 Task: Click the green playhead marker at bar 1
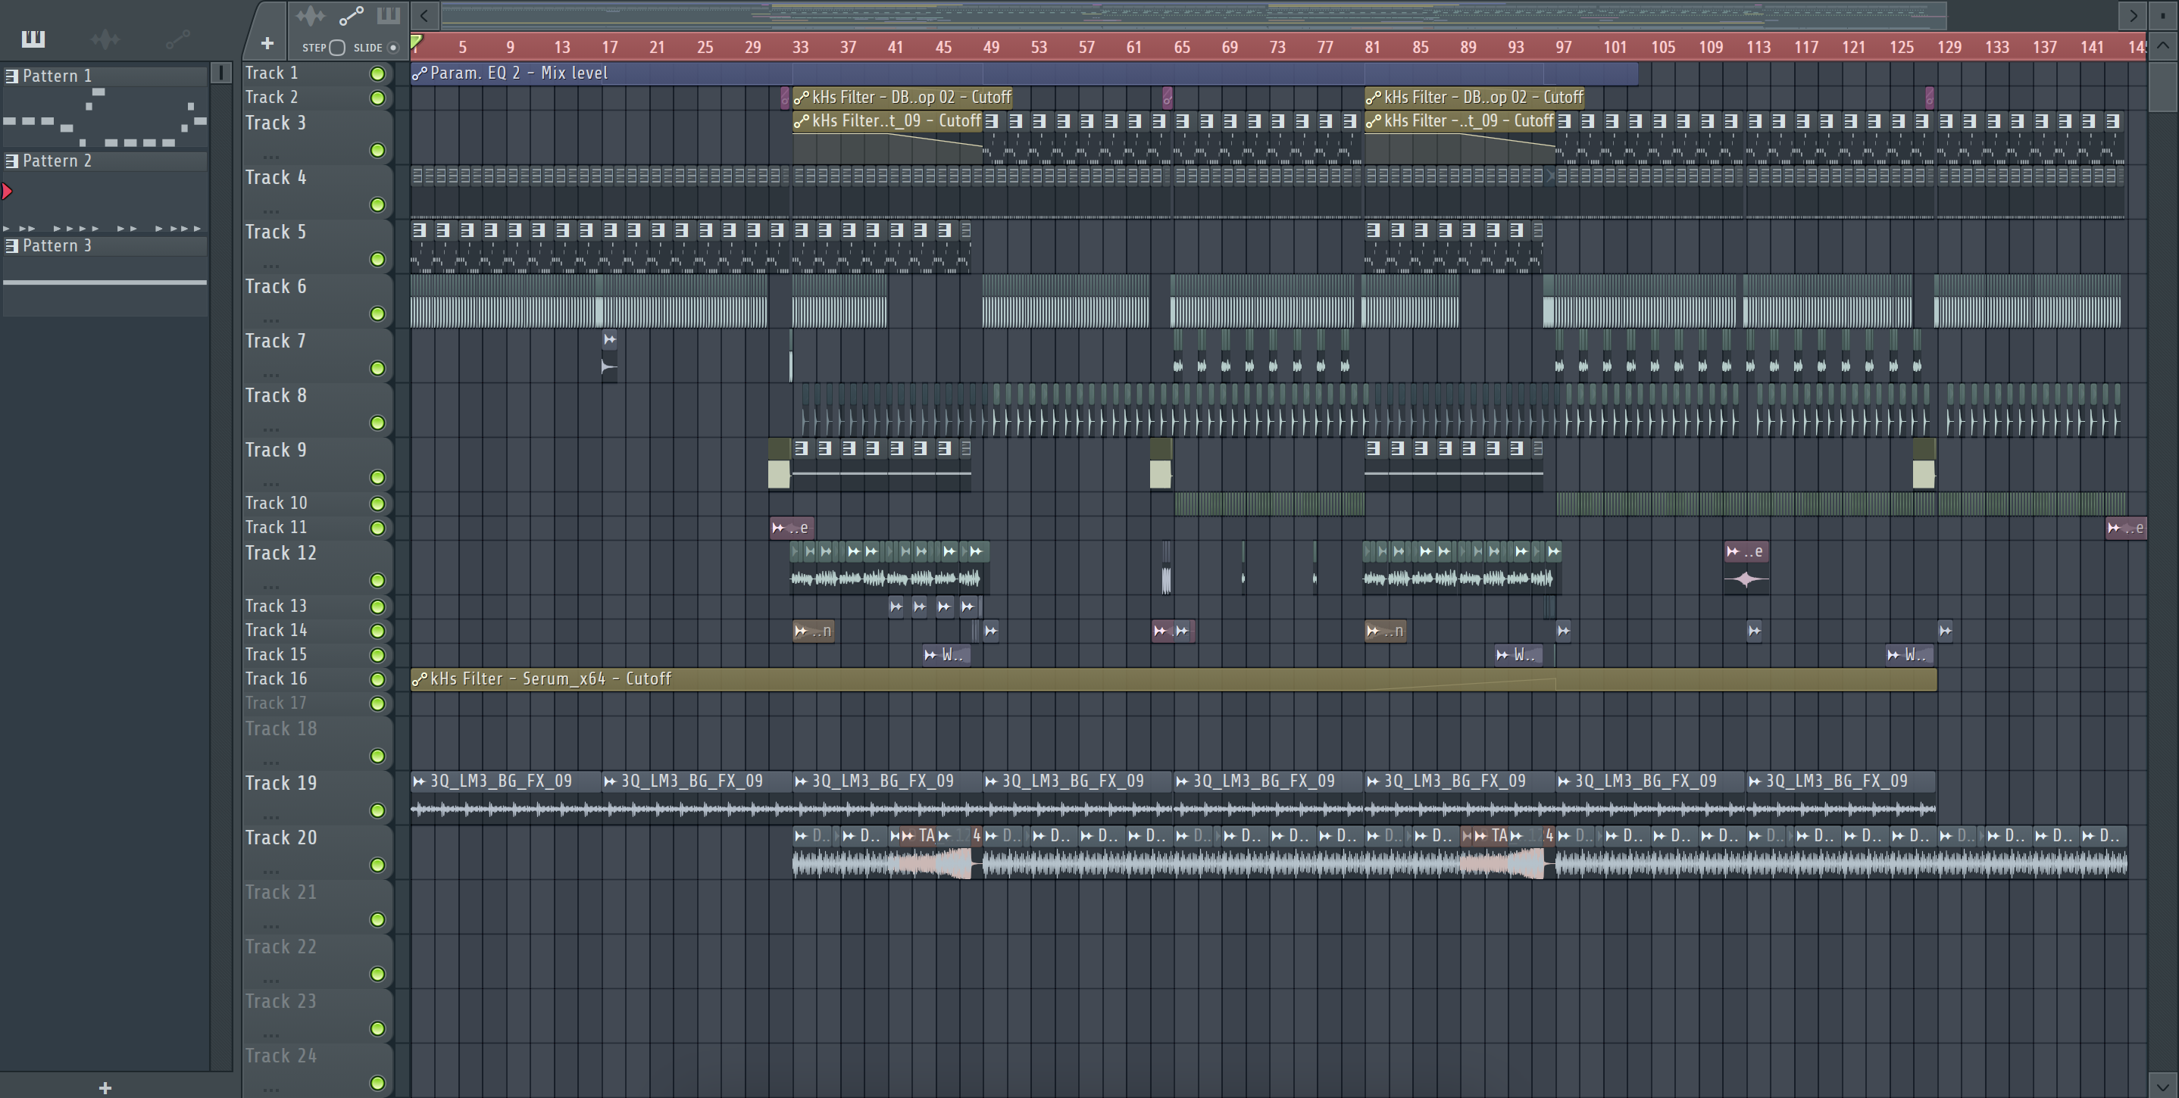pyautogui.click(x=417, y=42)
